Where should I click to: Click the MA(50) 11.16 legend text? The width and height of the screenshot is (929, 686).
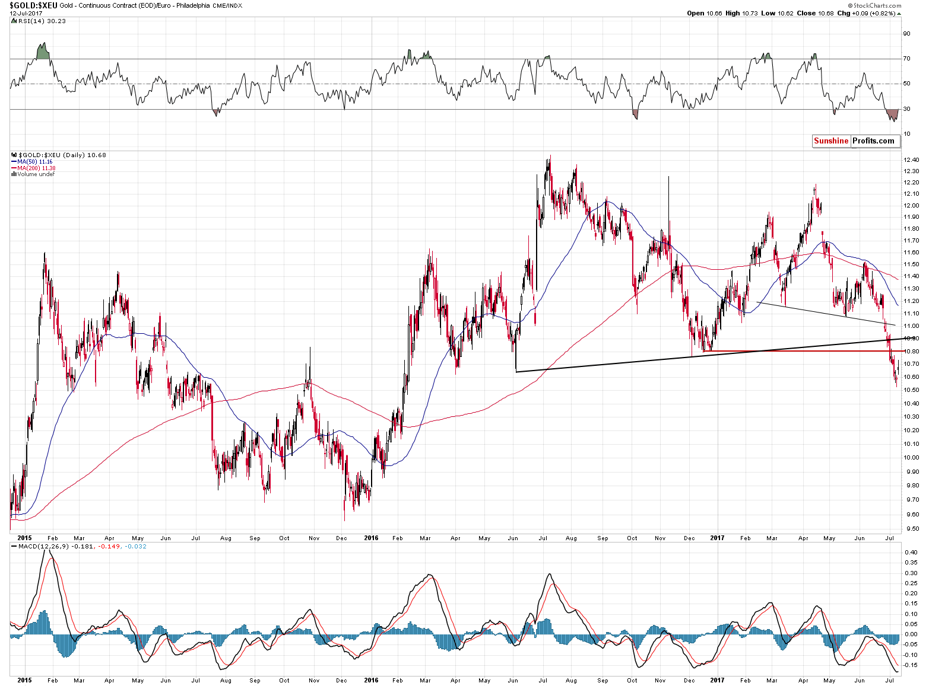34,162
